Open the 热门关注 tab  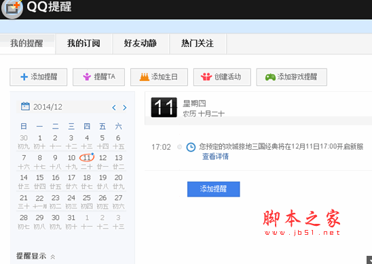tap(198, 44)
